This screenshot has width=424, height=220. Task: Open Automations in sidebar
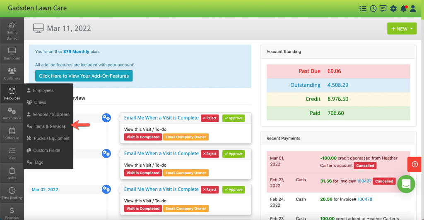[x=12, y=113]
